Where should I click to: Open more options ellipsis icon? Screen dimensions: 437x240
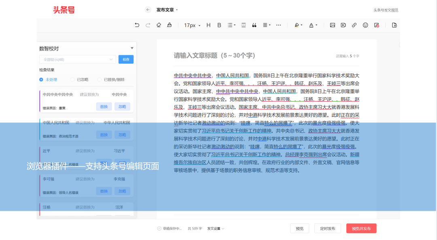point(278,25)
